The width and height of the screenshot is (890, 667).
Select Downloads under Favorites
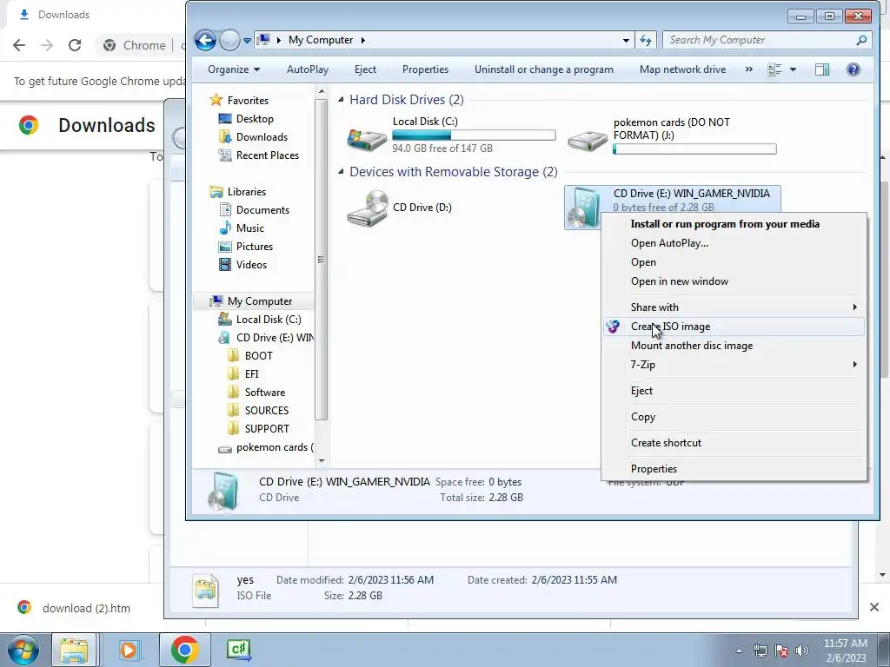click(262, 136)
